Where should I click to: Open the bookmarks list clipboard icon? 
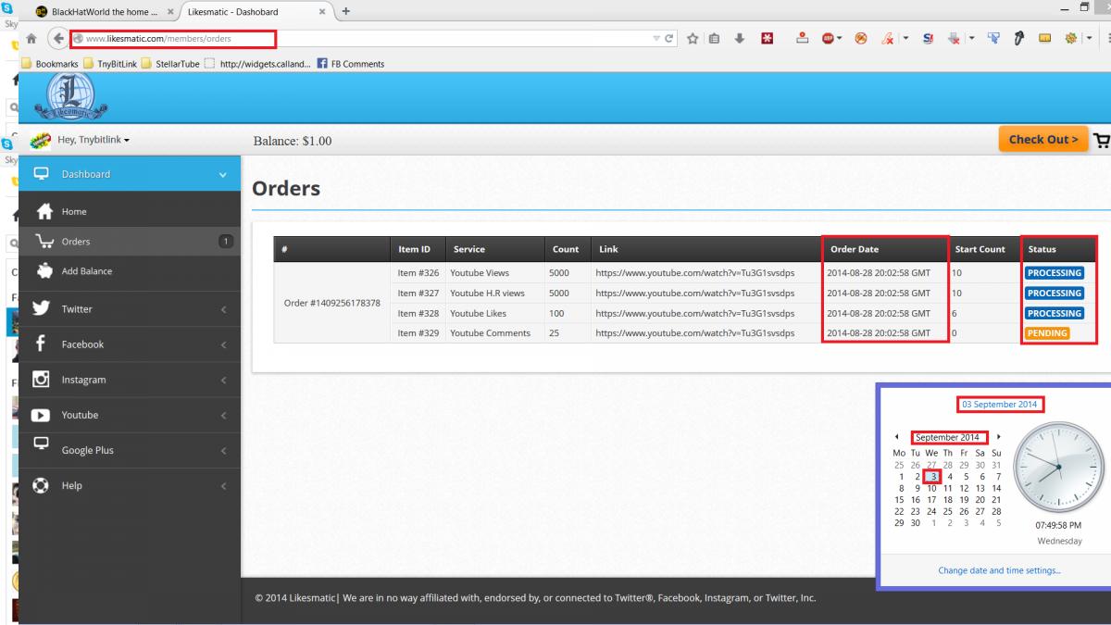coord(715,39)
